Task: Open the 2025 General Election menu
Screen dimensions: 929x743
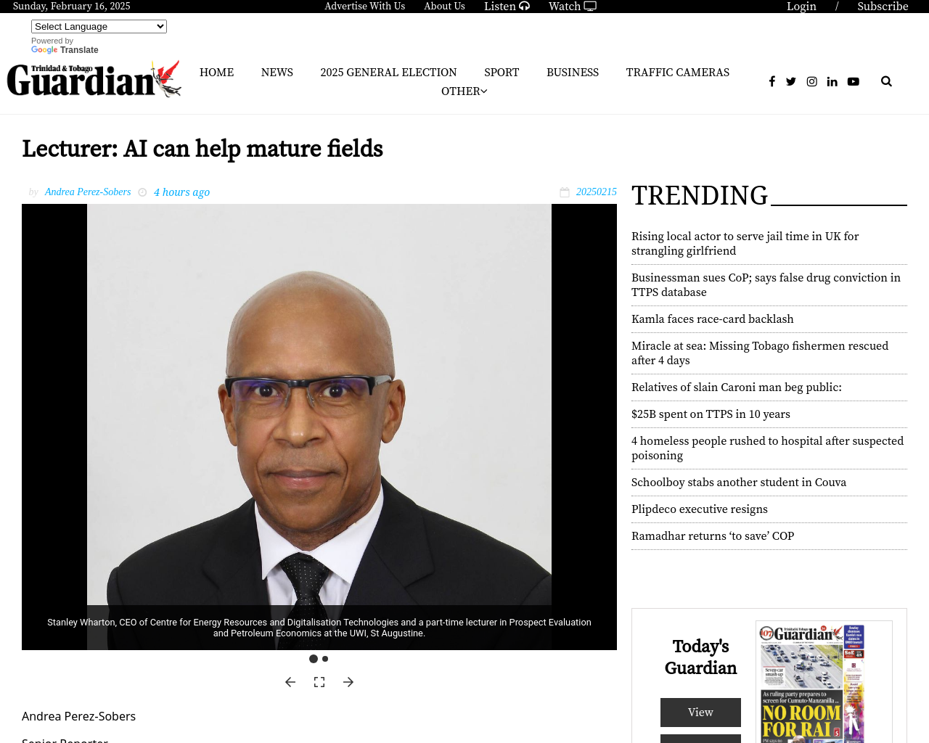Action: pyautogui.click(x=388, y=73)
